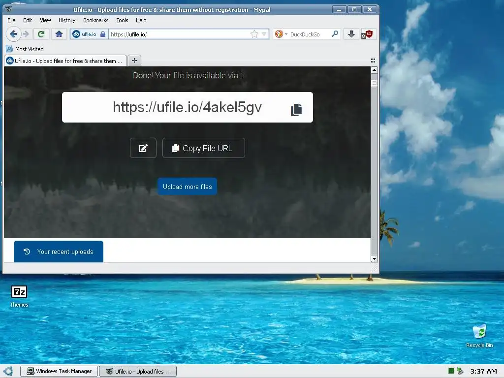Click the https://ufile.io/4akel5gv link text

tap(187, 107)
